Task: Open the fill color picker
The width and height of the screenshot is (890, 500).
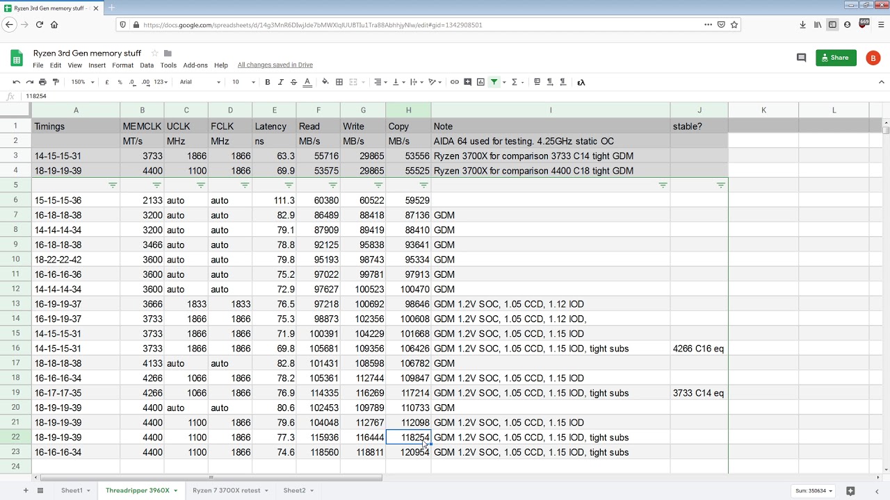Action: (325, 82)
